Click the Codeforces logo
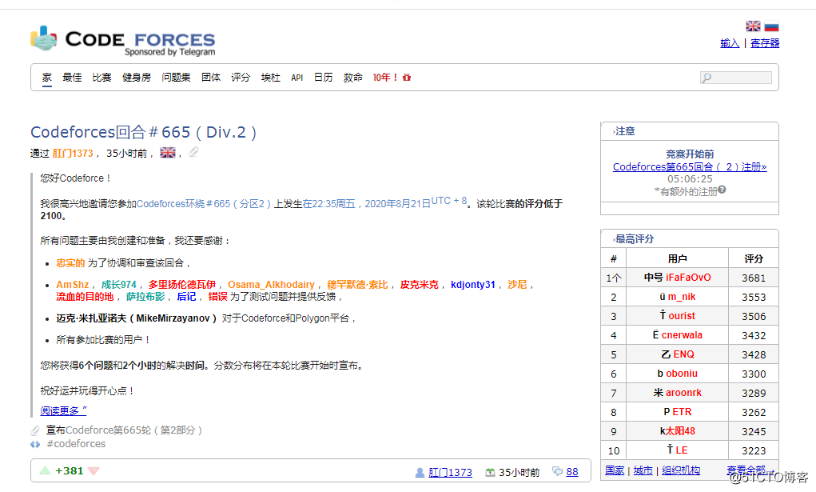Screen dimensions: 816x492 tap(123, 40)
